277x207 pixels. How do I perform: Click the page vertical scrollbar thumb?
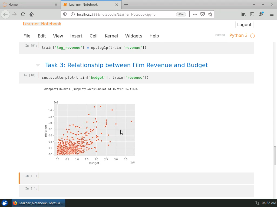click(x=275, y=156)
